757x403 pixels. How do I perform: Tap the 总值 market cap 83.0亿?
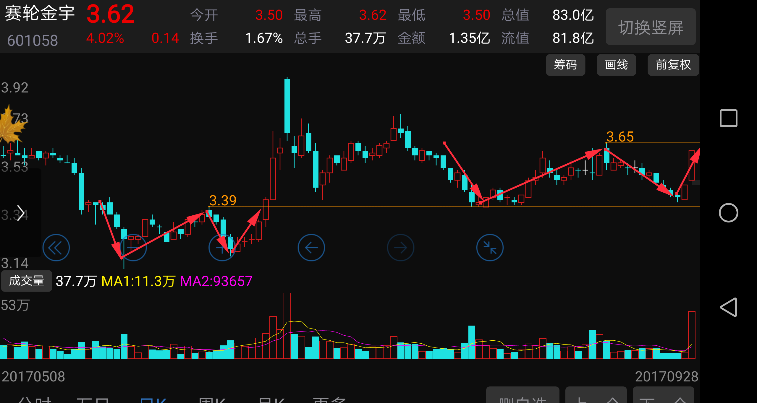573,15
